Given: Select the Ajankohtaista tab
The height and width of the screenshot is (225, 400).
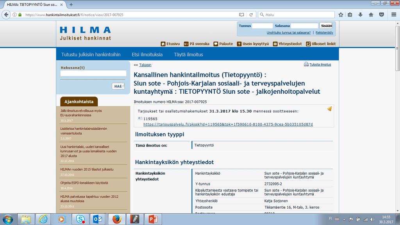Looking at the screenshot, I should tap(79, 102).
